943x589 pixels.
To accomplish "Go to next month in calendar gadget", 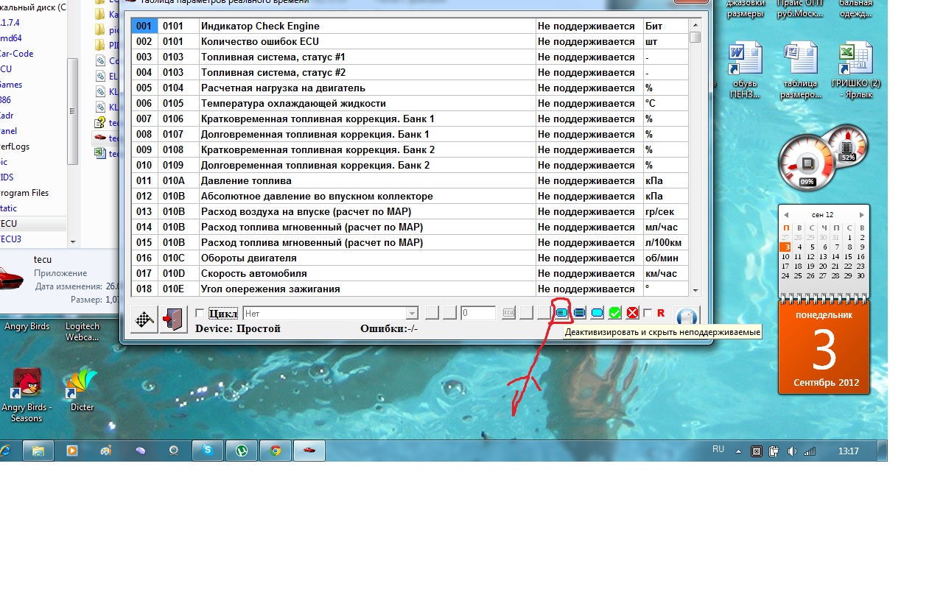I will click(862, 215).
